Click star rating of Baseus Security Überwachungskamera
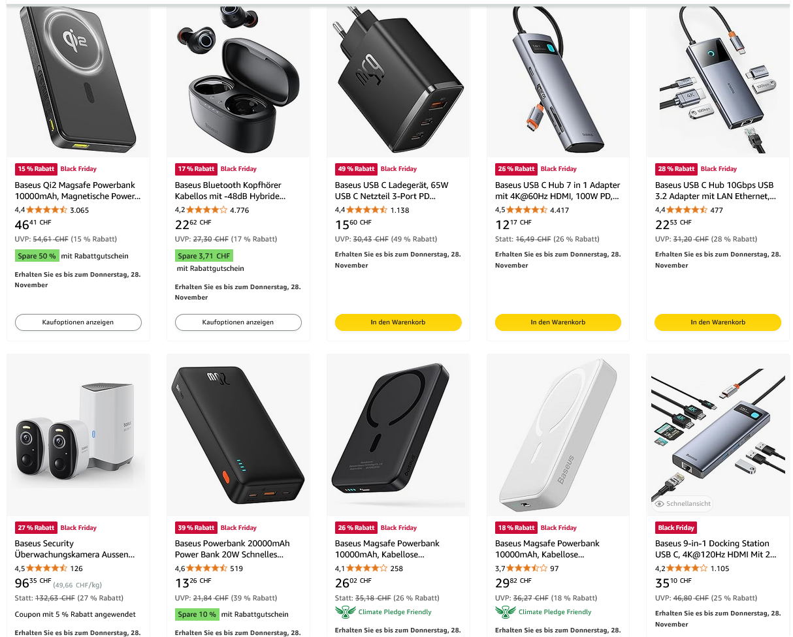Screen dimensions: 793x637 (46, 568)
